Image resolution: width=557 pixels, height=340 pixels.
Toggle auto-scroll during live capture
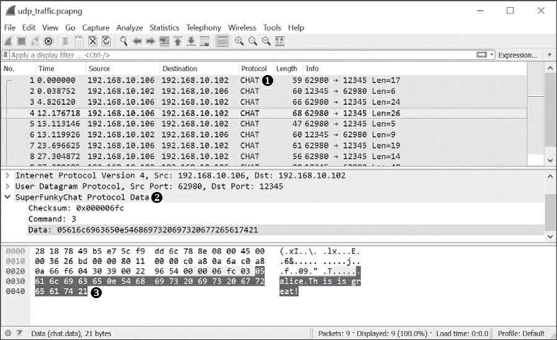[205, 41]
